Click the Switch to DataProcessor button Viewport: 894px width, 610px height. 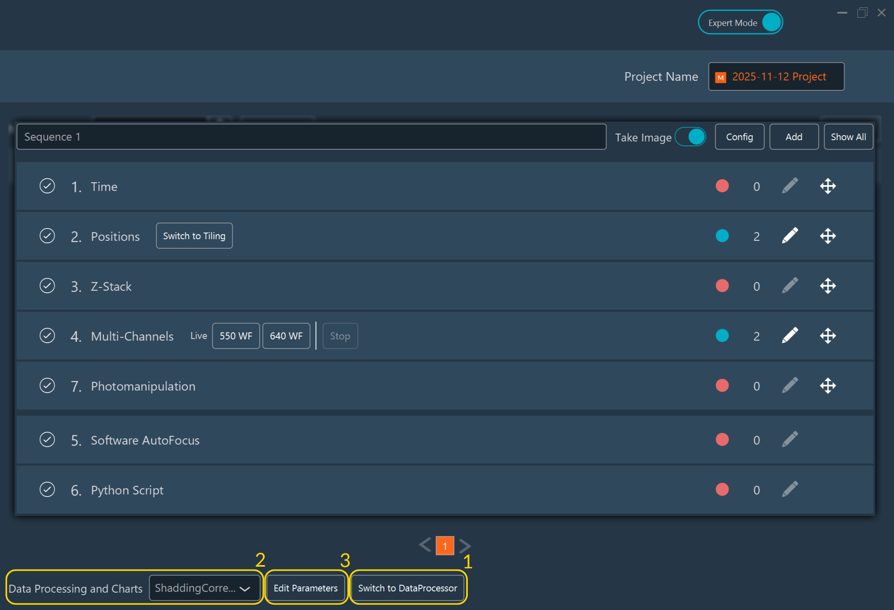407,588
